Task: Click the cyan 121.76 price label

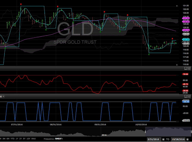Action: [186, 39]
